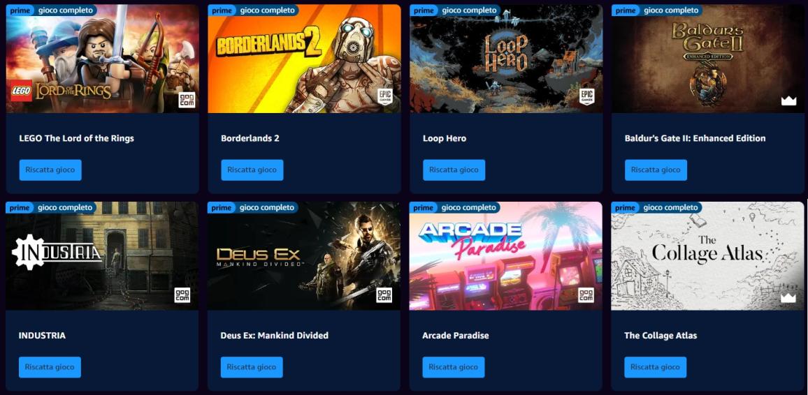Click prime badge above The Collage Atlas
This screenshot has width=808, height=395.
625,208
